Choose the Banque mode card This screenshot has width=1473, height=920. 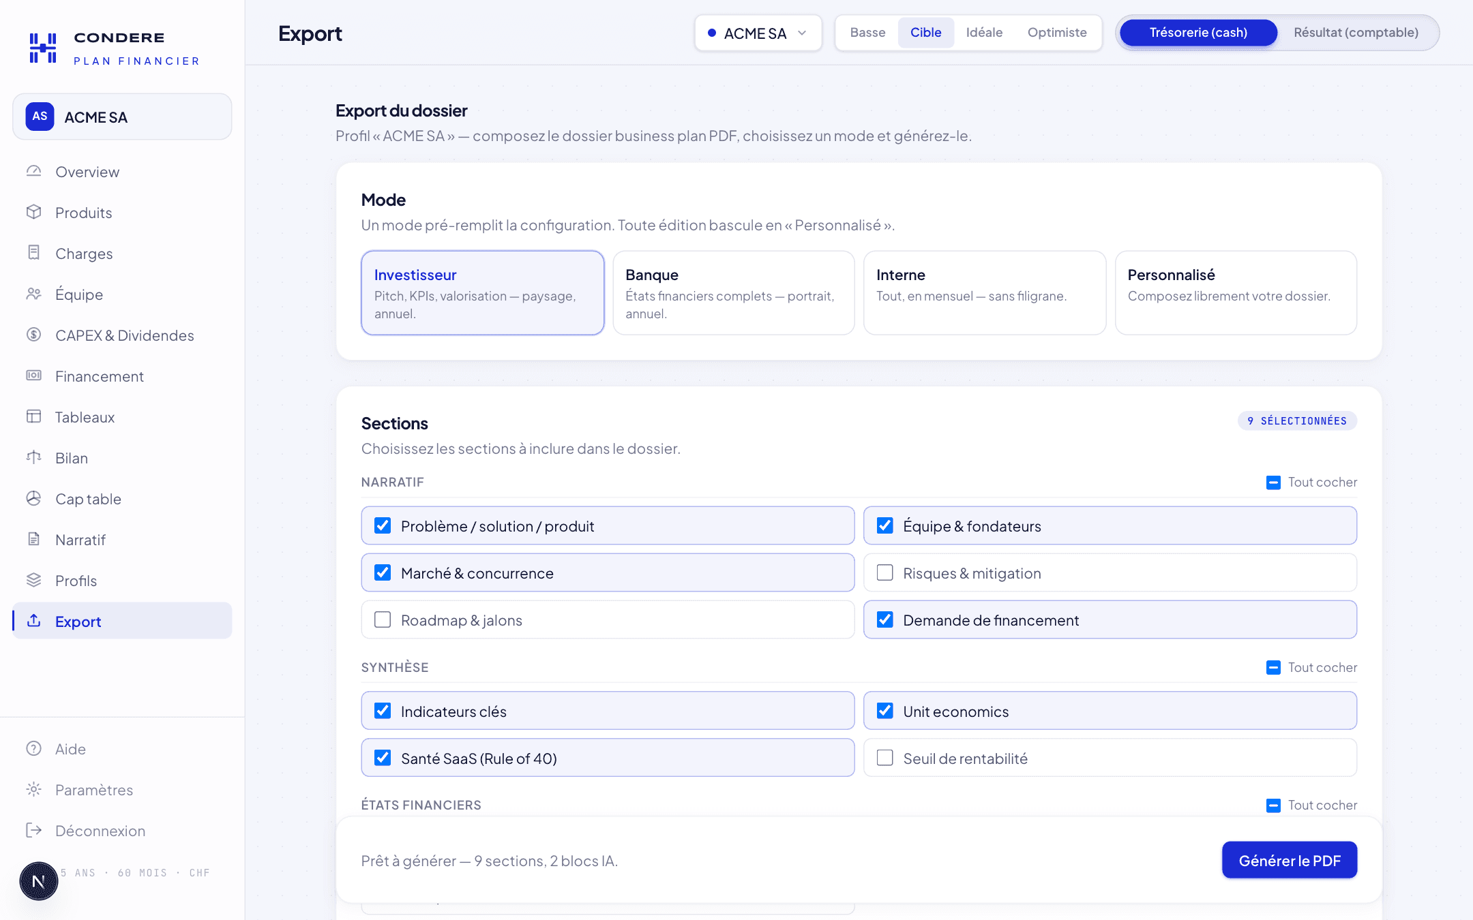click(x=734, y=293)
